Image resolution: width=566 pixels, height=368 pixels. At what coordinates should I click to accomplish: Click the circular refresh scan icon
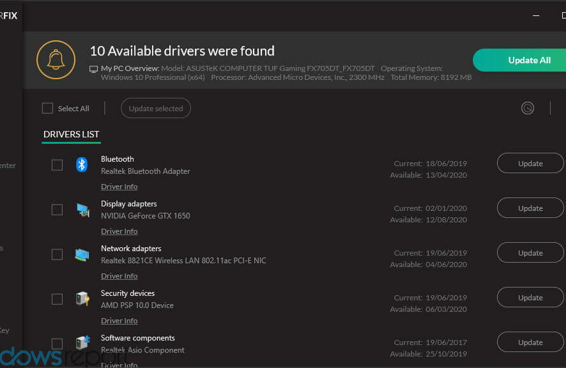528,108
